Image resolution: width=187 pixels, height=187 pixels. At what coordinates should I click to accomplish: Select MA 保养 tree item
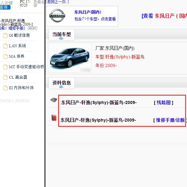(17, 56)
